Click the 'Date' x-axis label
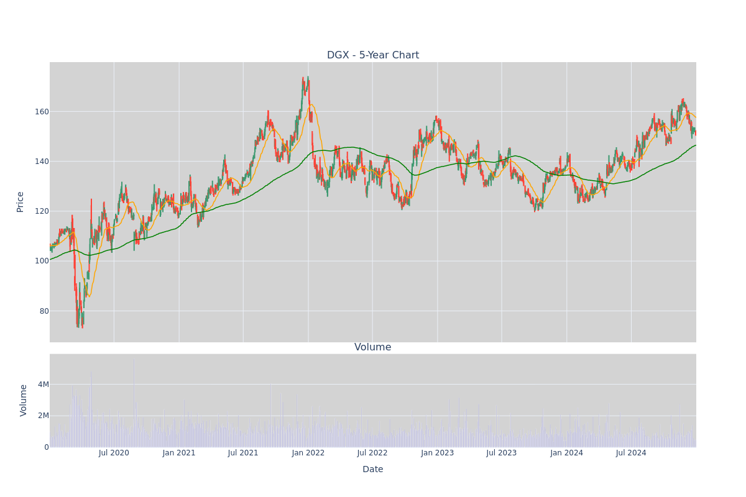Viewport: 746px width, 497px height. tap(373, 470)
